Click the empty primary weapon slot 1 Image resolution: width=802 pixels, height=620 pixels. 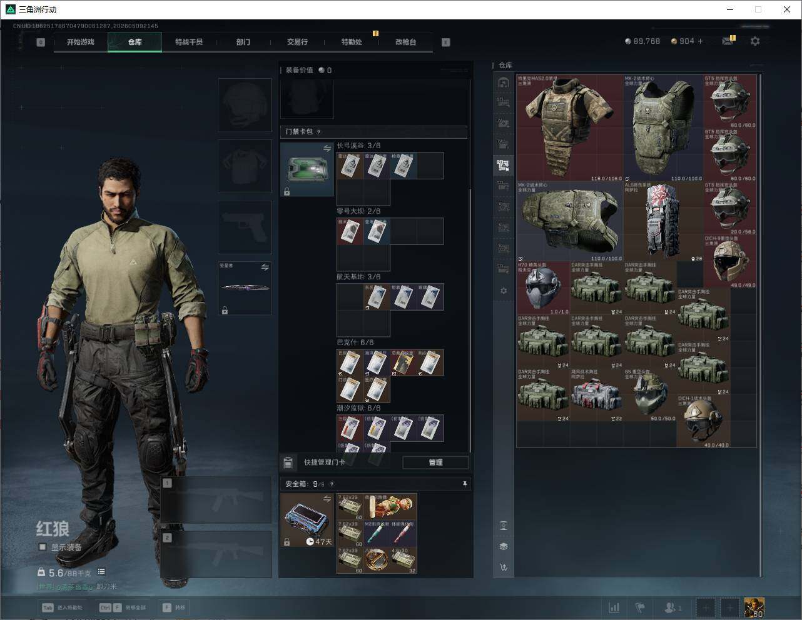coord(216,500)
